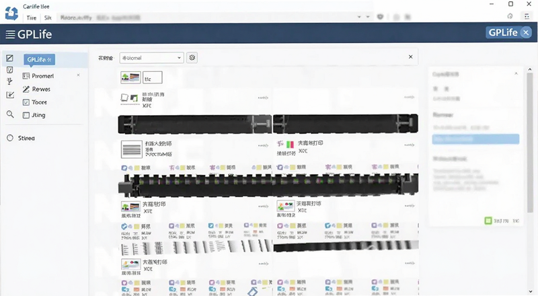Open the Sik menu

click(48, 18)
